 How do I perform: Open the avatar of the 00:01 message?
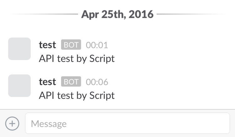[x=19, y=49]
